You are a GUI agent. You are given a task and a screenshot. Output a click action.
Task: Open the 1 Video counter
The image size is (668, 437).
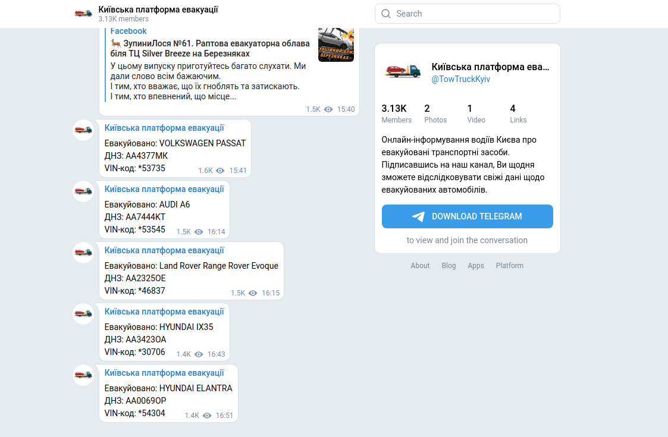(476, 114)
